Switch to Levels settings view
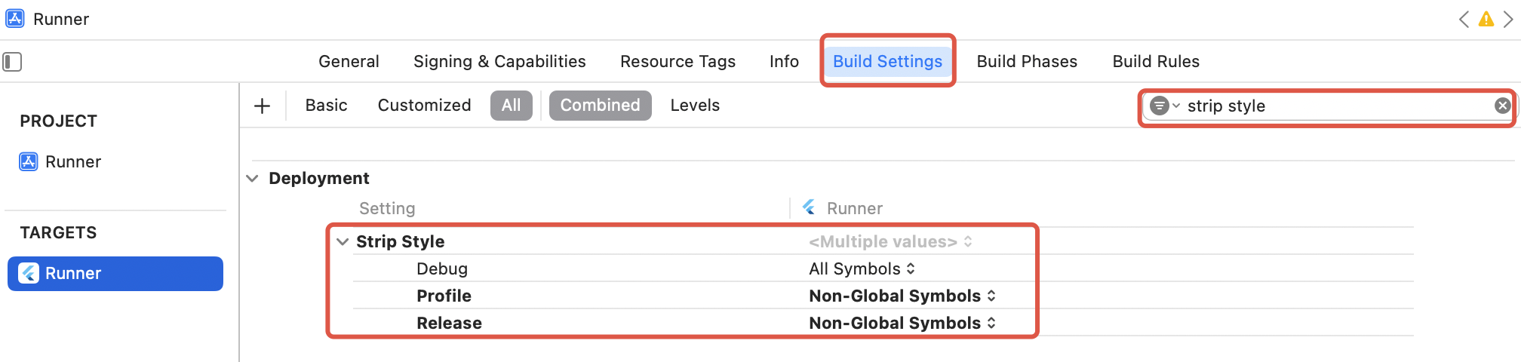This screenshot has width=1521, height=362. click(x=694, y=106)
